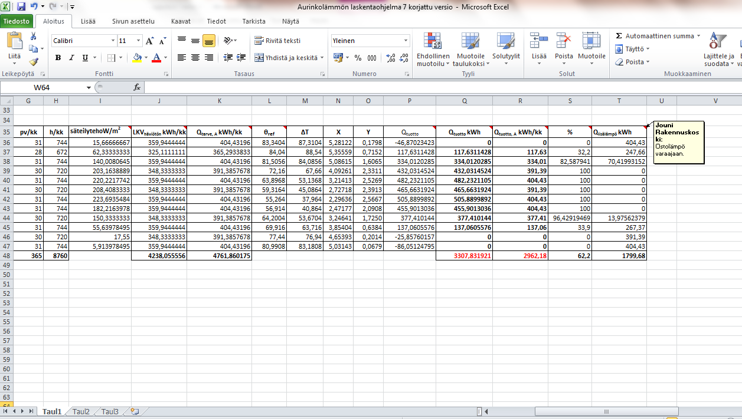Click the Lajittele ja suodata funnel icon
Screen dimensions: 742x419
719,41
